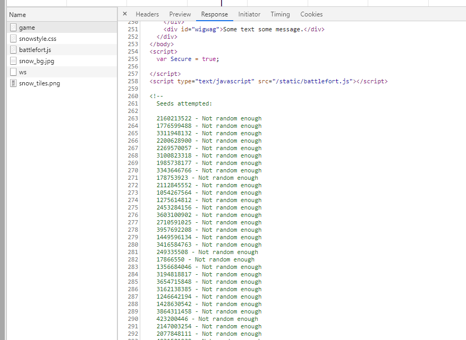Screen dimensions: 466x340
Task: Close the request details pane
Action: 125,14
